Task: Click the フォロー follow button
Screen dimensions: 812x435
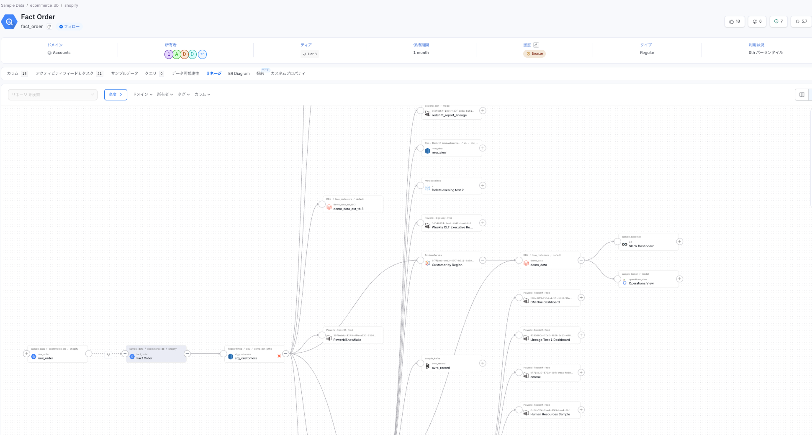Action: [69, 27]
